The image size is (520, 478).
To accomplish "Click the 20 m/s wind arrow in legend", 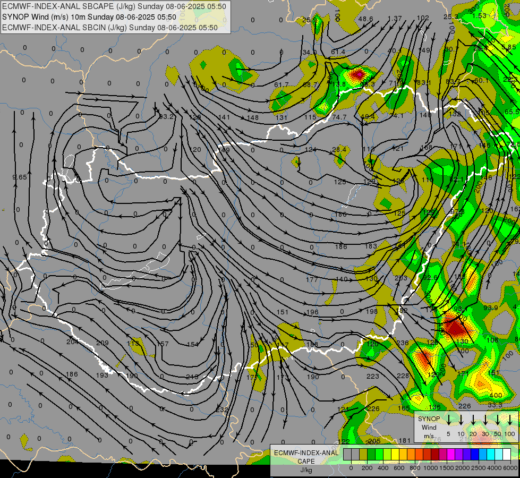I will [x=473, y=420].
